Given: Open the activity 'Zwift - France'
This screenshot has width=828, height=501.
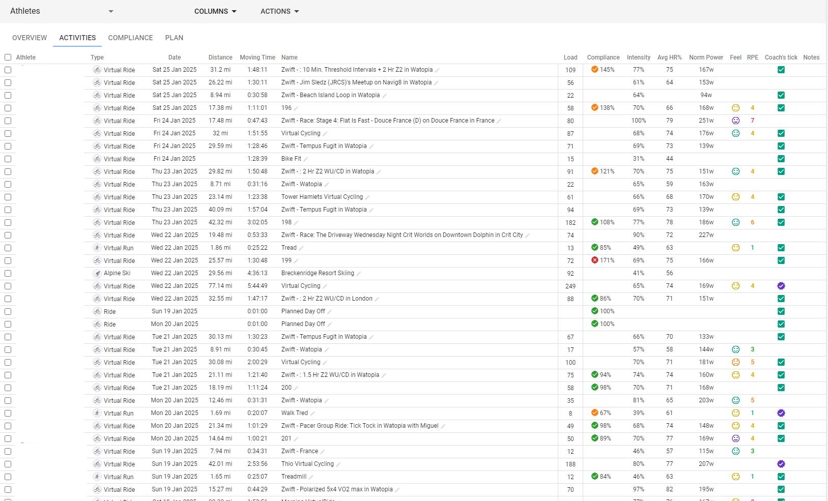Looking at the screenshot, I should pos(300,451).
